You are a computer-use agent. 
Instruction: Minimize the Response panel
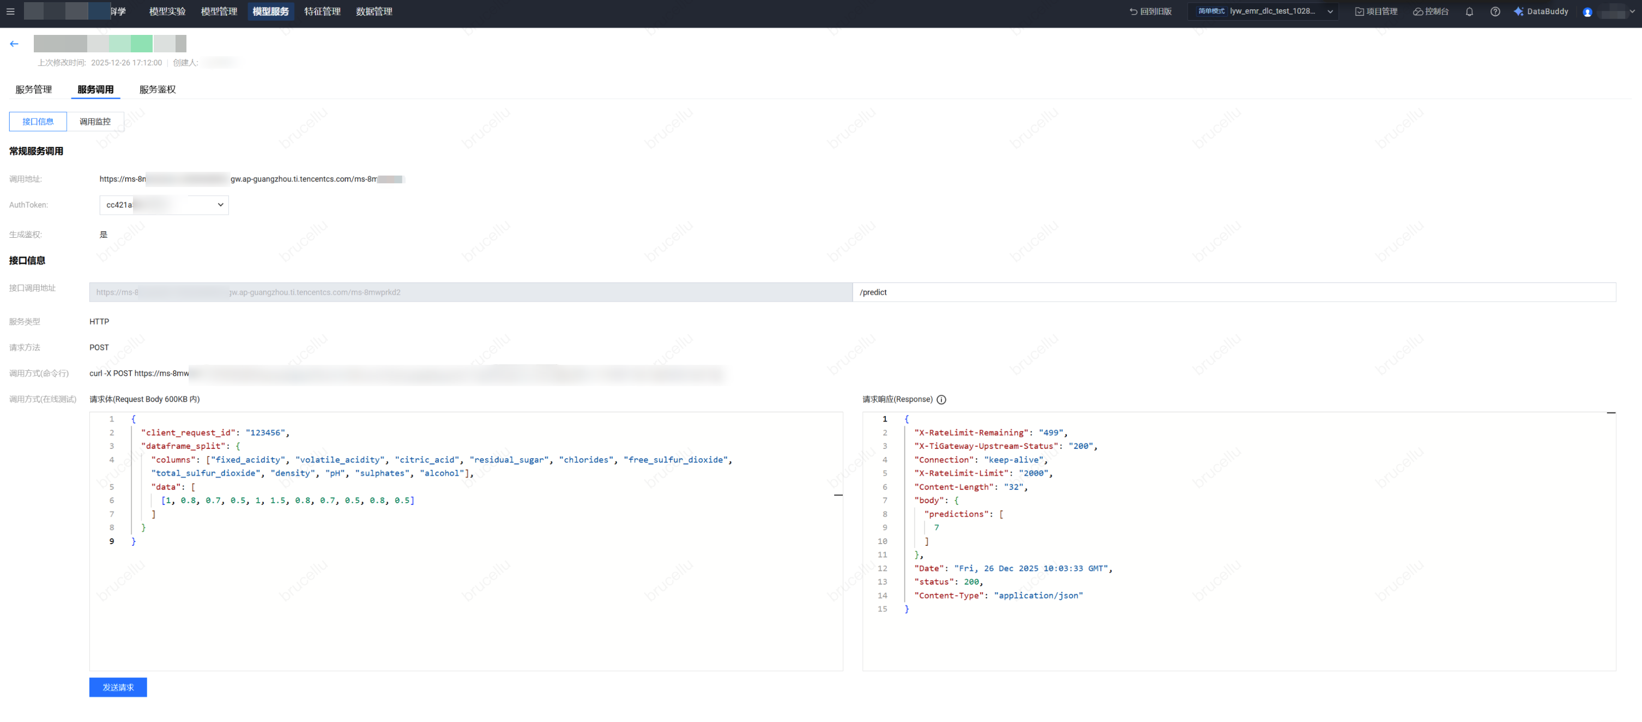[x=1611, y=413]
